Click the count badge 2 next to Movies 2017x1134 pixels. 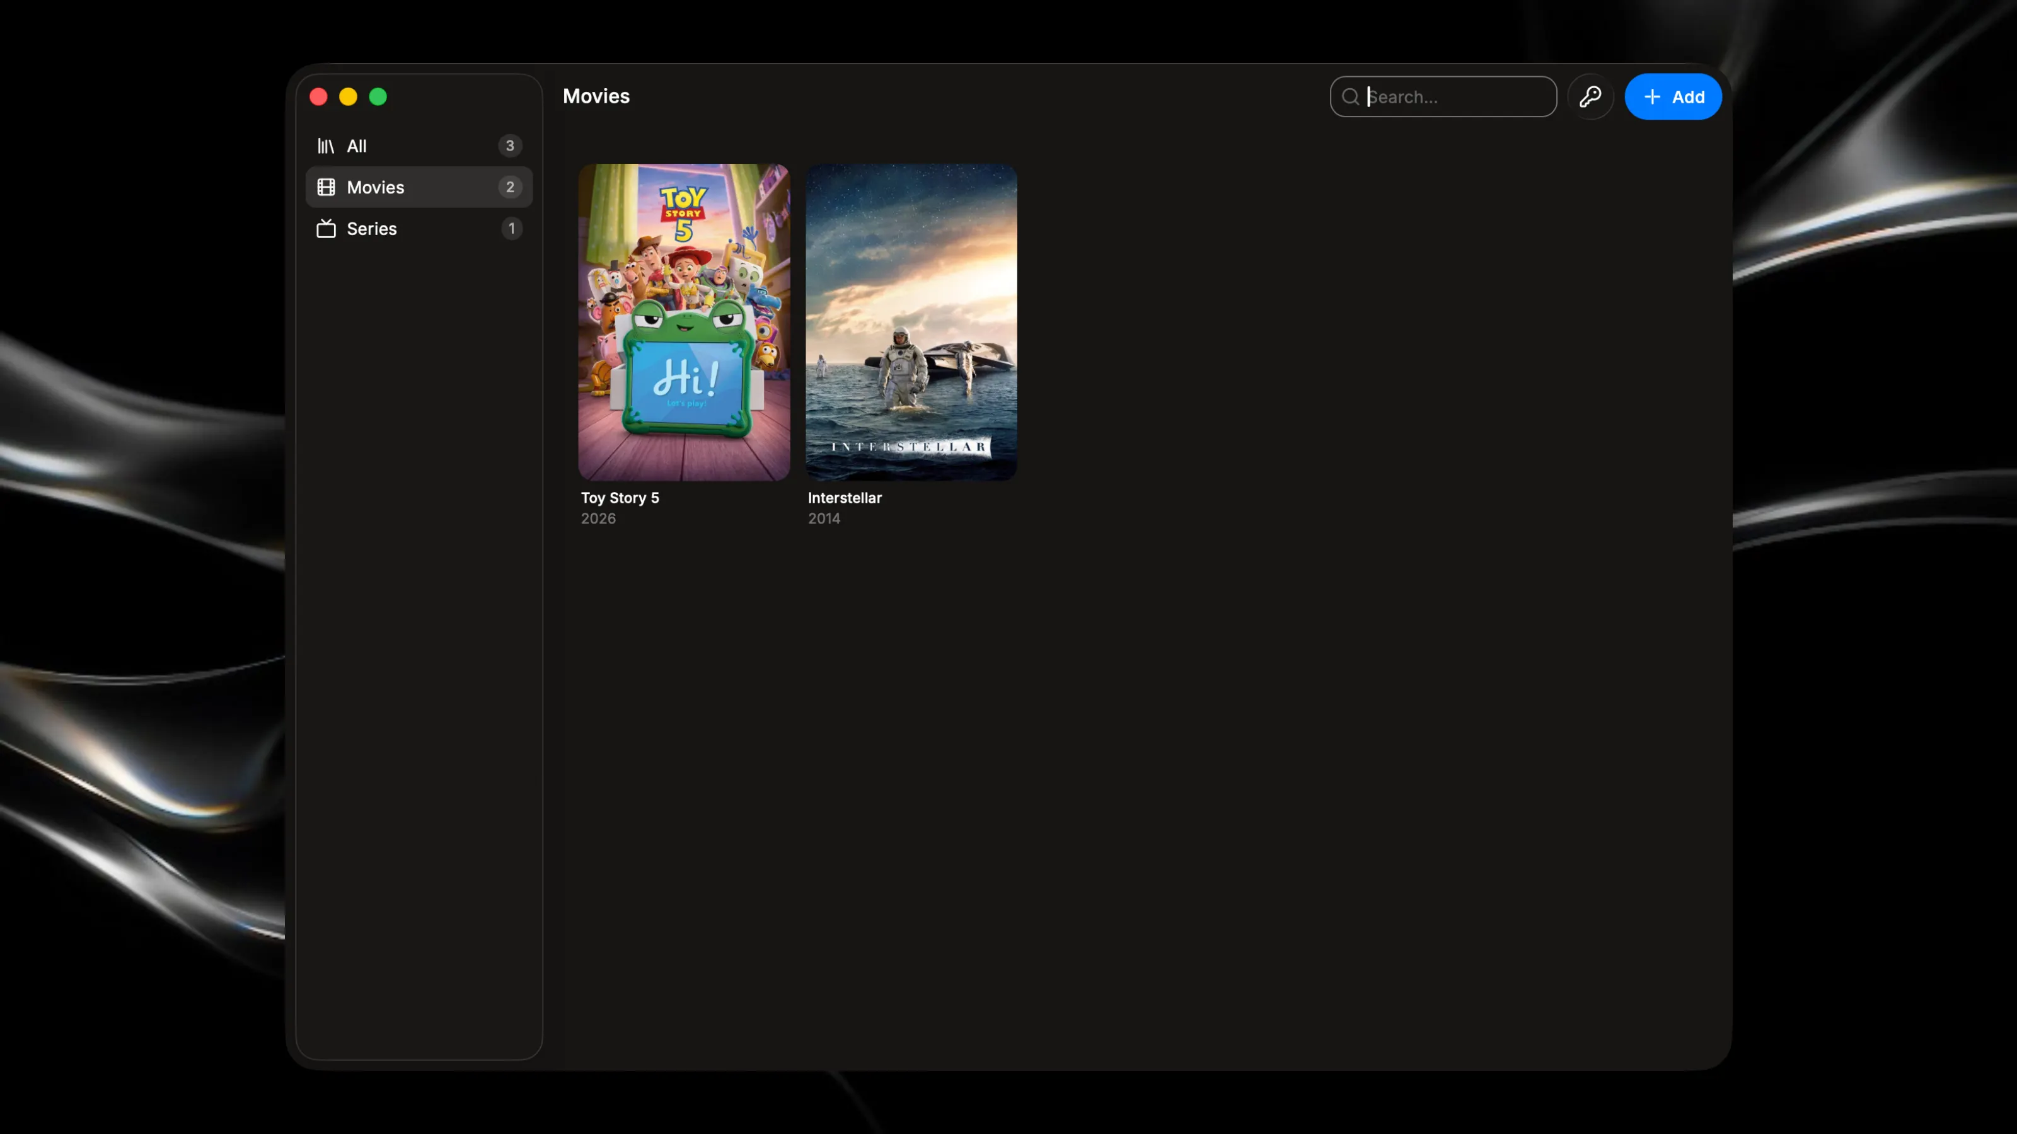click(x=510, y=187)
